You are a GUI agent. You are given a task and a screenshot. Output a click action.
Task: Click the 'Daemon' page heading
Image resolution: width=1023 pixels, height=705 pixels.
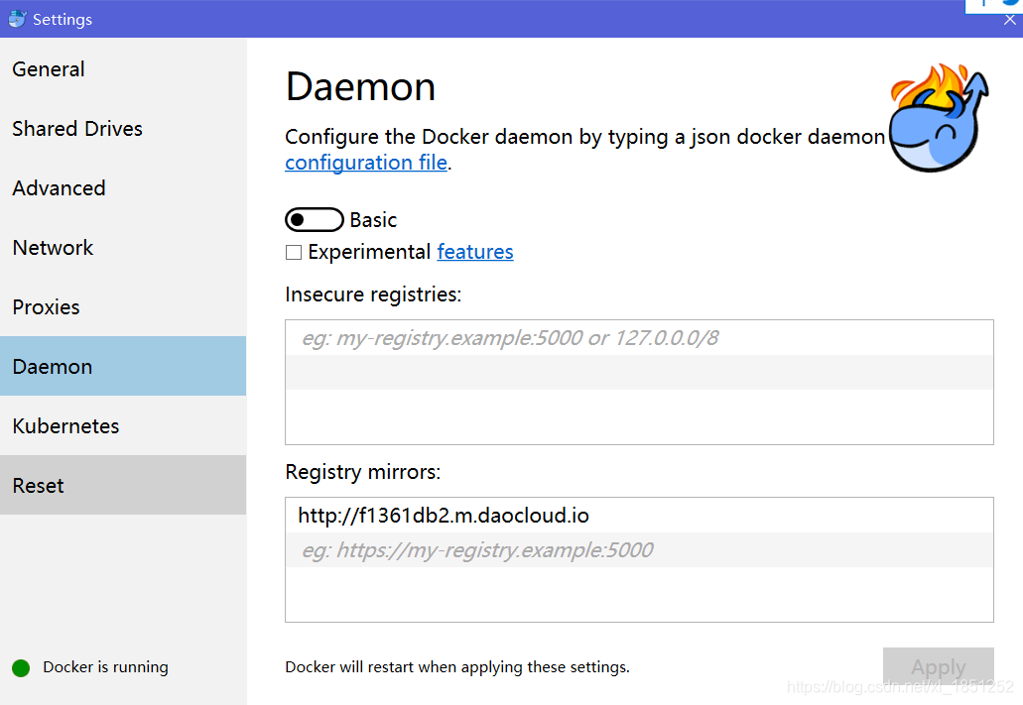[360, 86]
